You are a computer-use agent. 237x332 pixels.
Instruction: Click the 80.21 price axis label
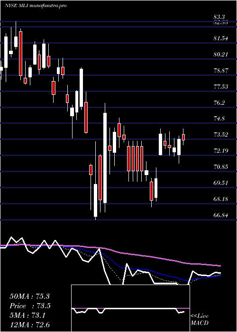pos(221,55)
